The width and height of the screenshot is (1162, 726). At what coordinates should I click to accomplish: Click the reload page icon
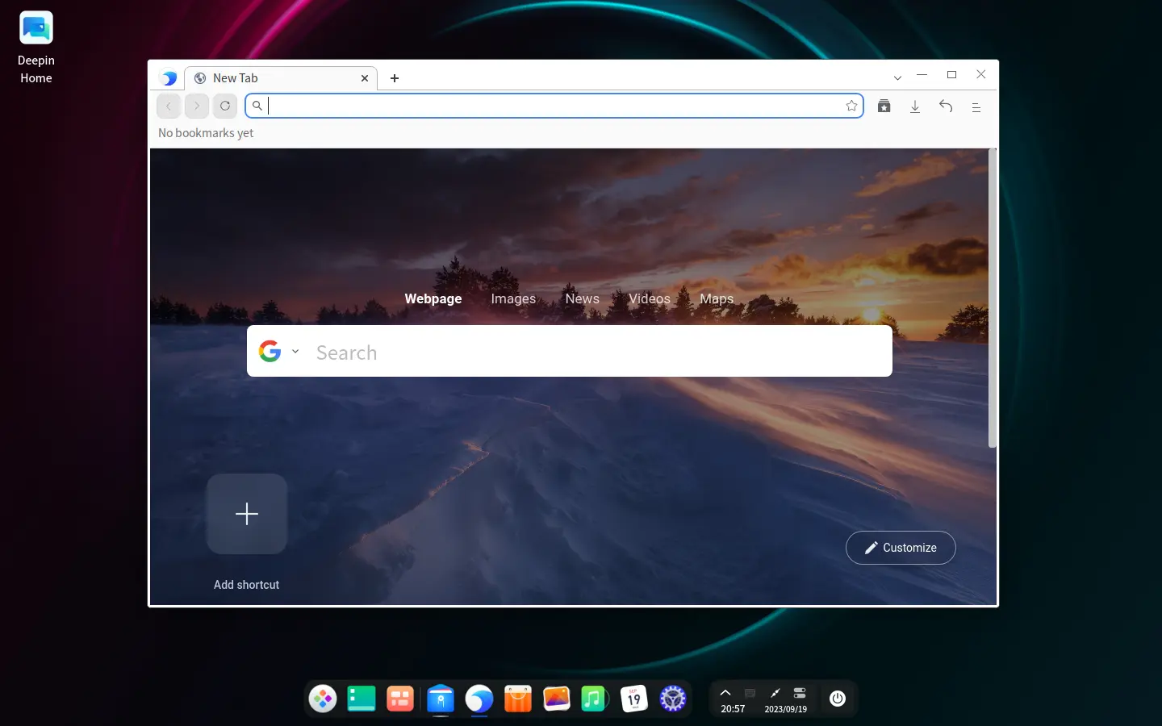point(225,106)
